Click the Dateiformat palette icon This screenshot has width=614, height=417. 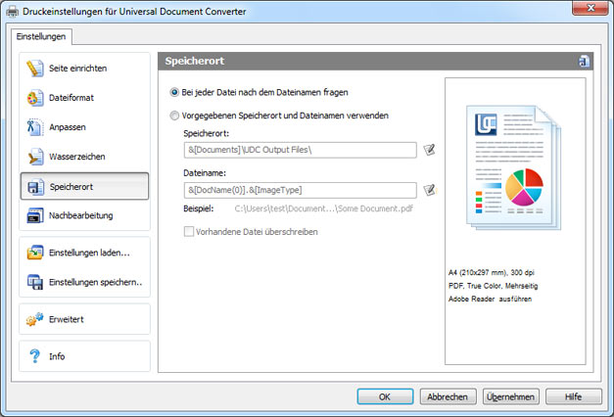pyautogui.click(x=35, y=98)
